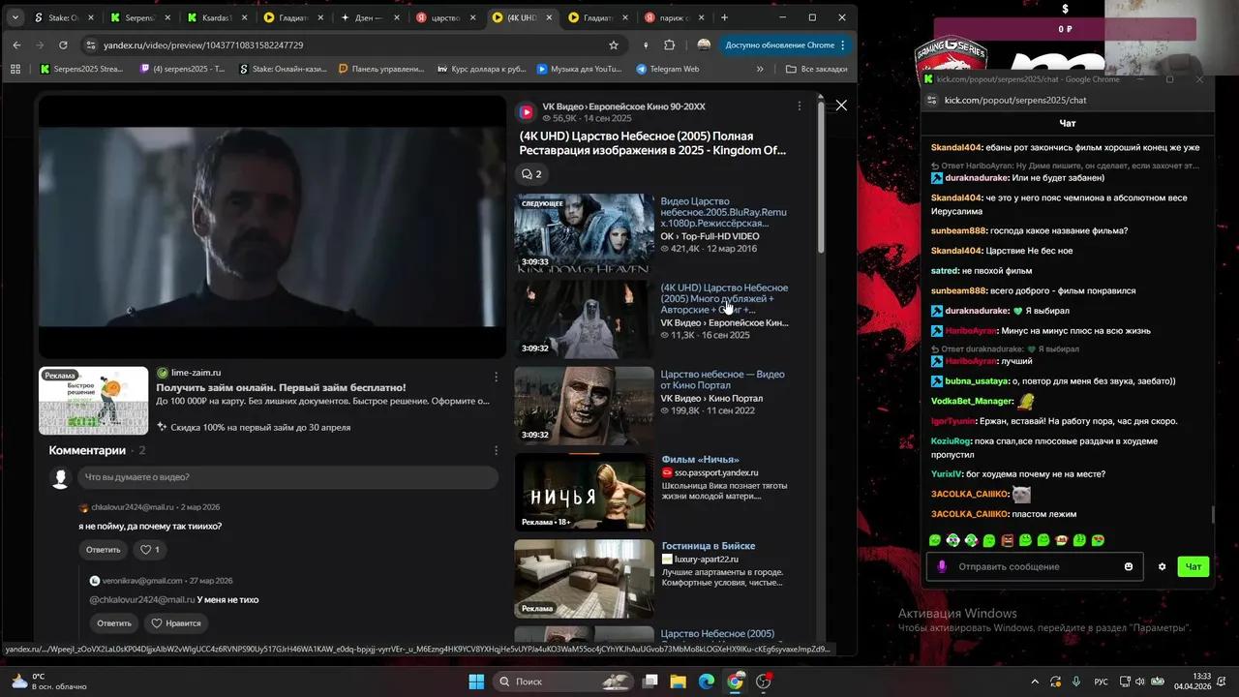Open Гостиница в Бийске ad title
Image resolution: width=1239 pixels, height=697 pixels.
(709, 546)
